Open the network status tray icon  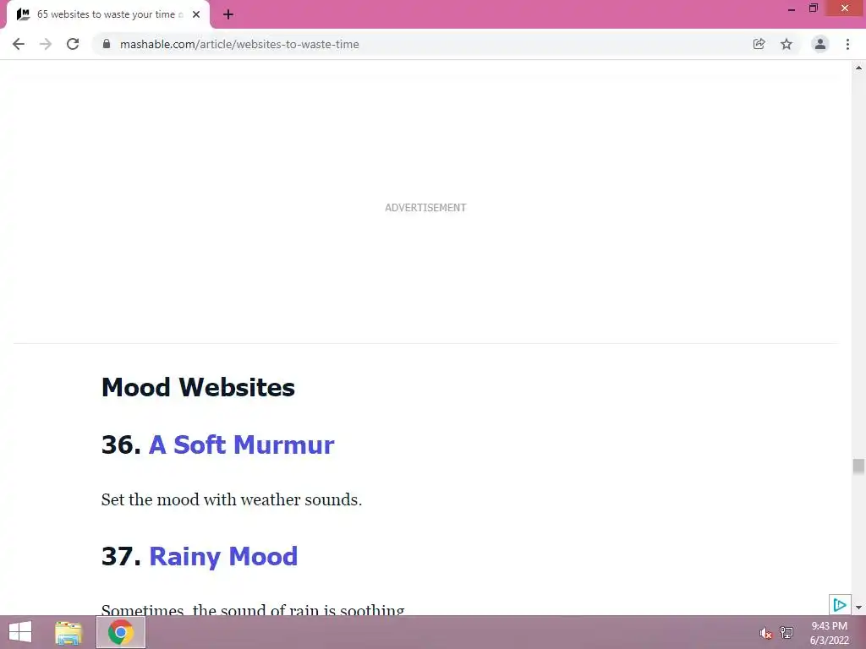787,632
